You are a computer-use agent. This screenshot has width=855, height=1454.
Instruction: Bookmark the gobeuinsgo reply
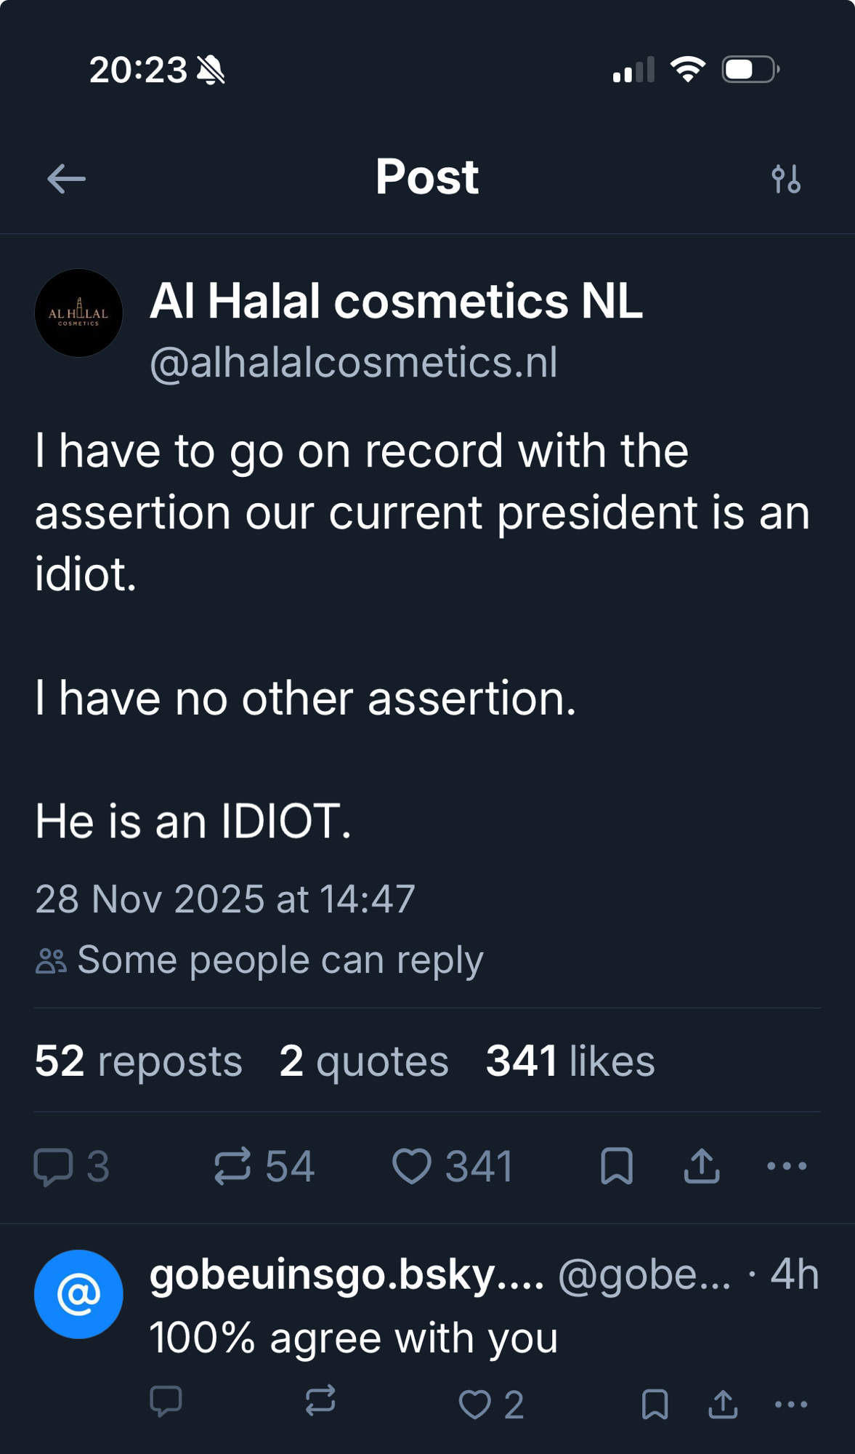tap(655, 1405)
